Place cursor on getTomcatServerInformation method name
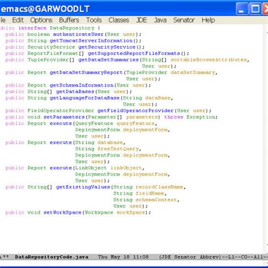 point(91,41)
